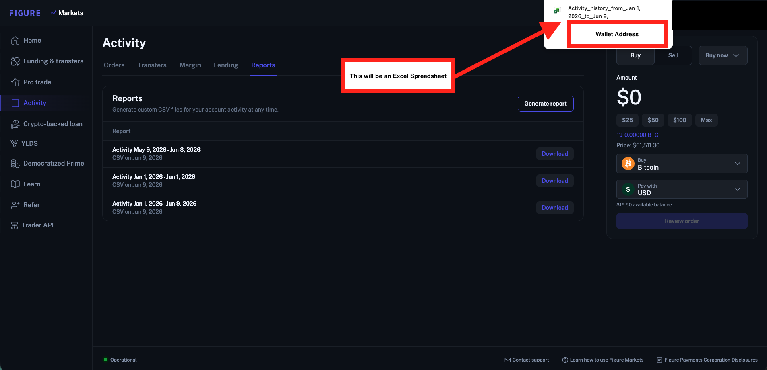
Task: Choose the $50 quick amount
Action: 653,120
